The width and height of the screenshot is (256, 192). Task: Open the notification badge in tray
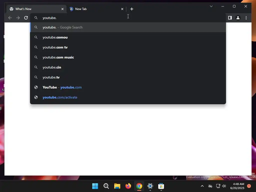click(x=249, y=186)
